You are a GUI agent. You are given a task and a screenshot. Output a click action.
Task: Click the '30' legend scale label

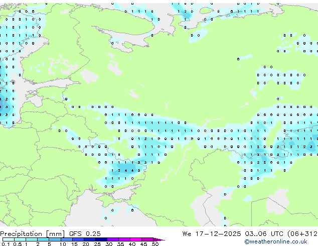click(x=109, y=244)
